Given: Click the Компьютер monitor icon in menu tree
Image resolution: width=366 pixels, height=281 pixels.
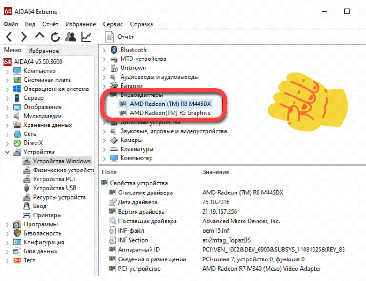Looking at the screenshot, I should point(17,71).
